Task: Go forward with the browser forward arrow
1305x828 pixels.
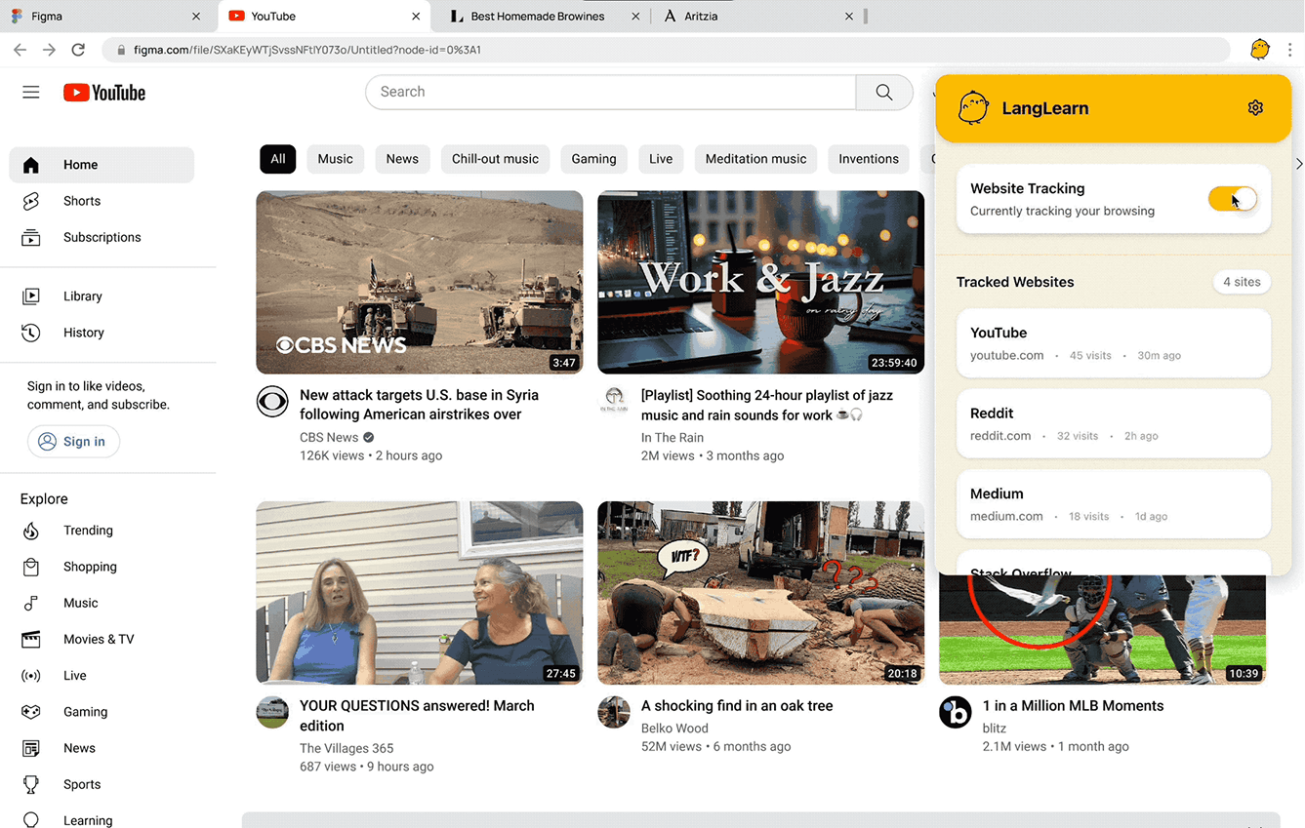Action: coord(49,50)
